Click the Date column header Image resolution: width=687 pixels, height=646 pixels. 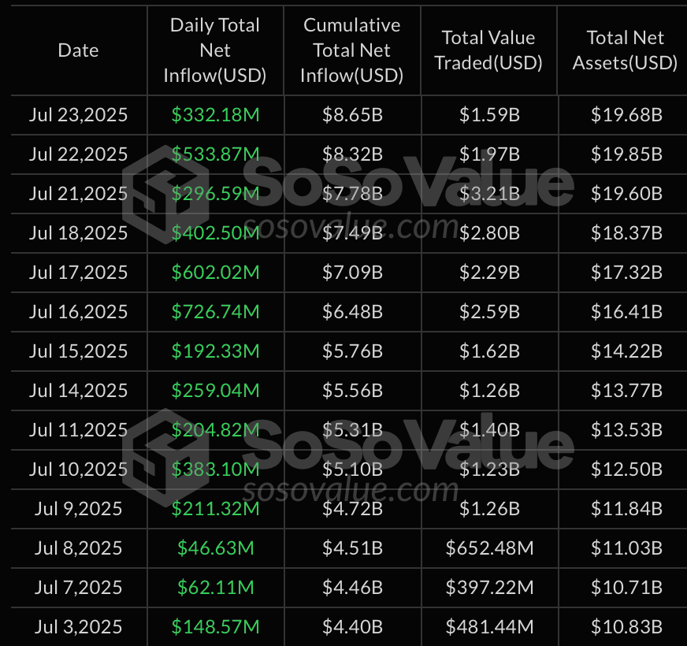pyautogui.click(x=78, y=50)
